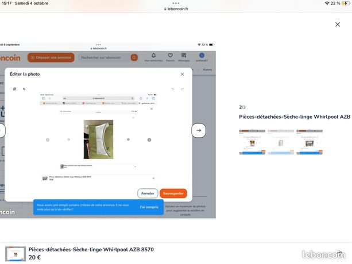Image resolution: width=352 pixels, height=264 pixels.
Task: Tap the share icon in the bottom right
Action: point(340,253)
